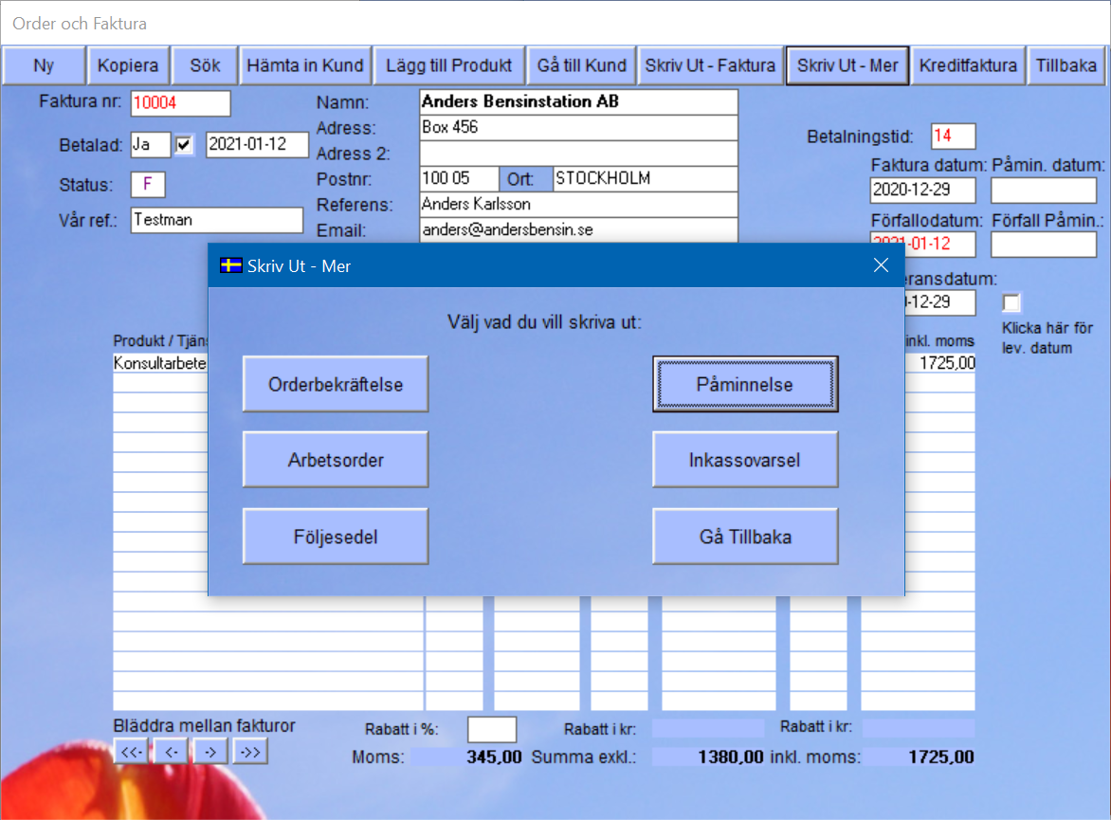Screen dimensions: 1111x820
Task: Browse to next invoice arrow
Action: coord(210,752)
